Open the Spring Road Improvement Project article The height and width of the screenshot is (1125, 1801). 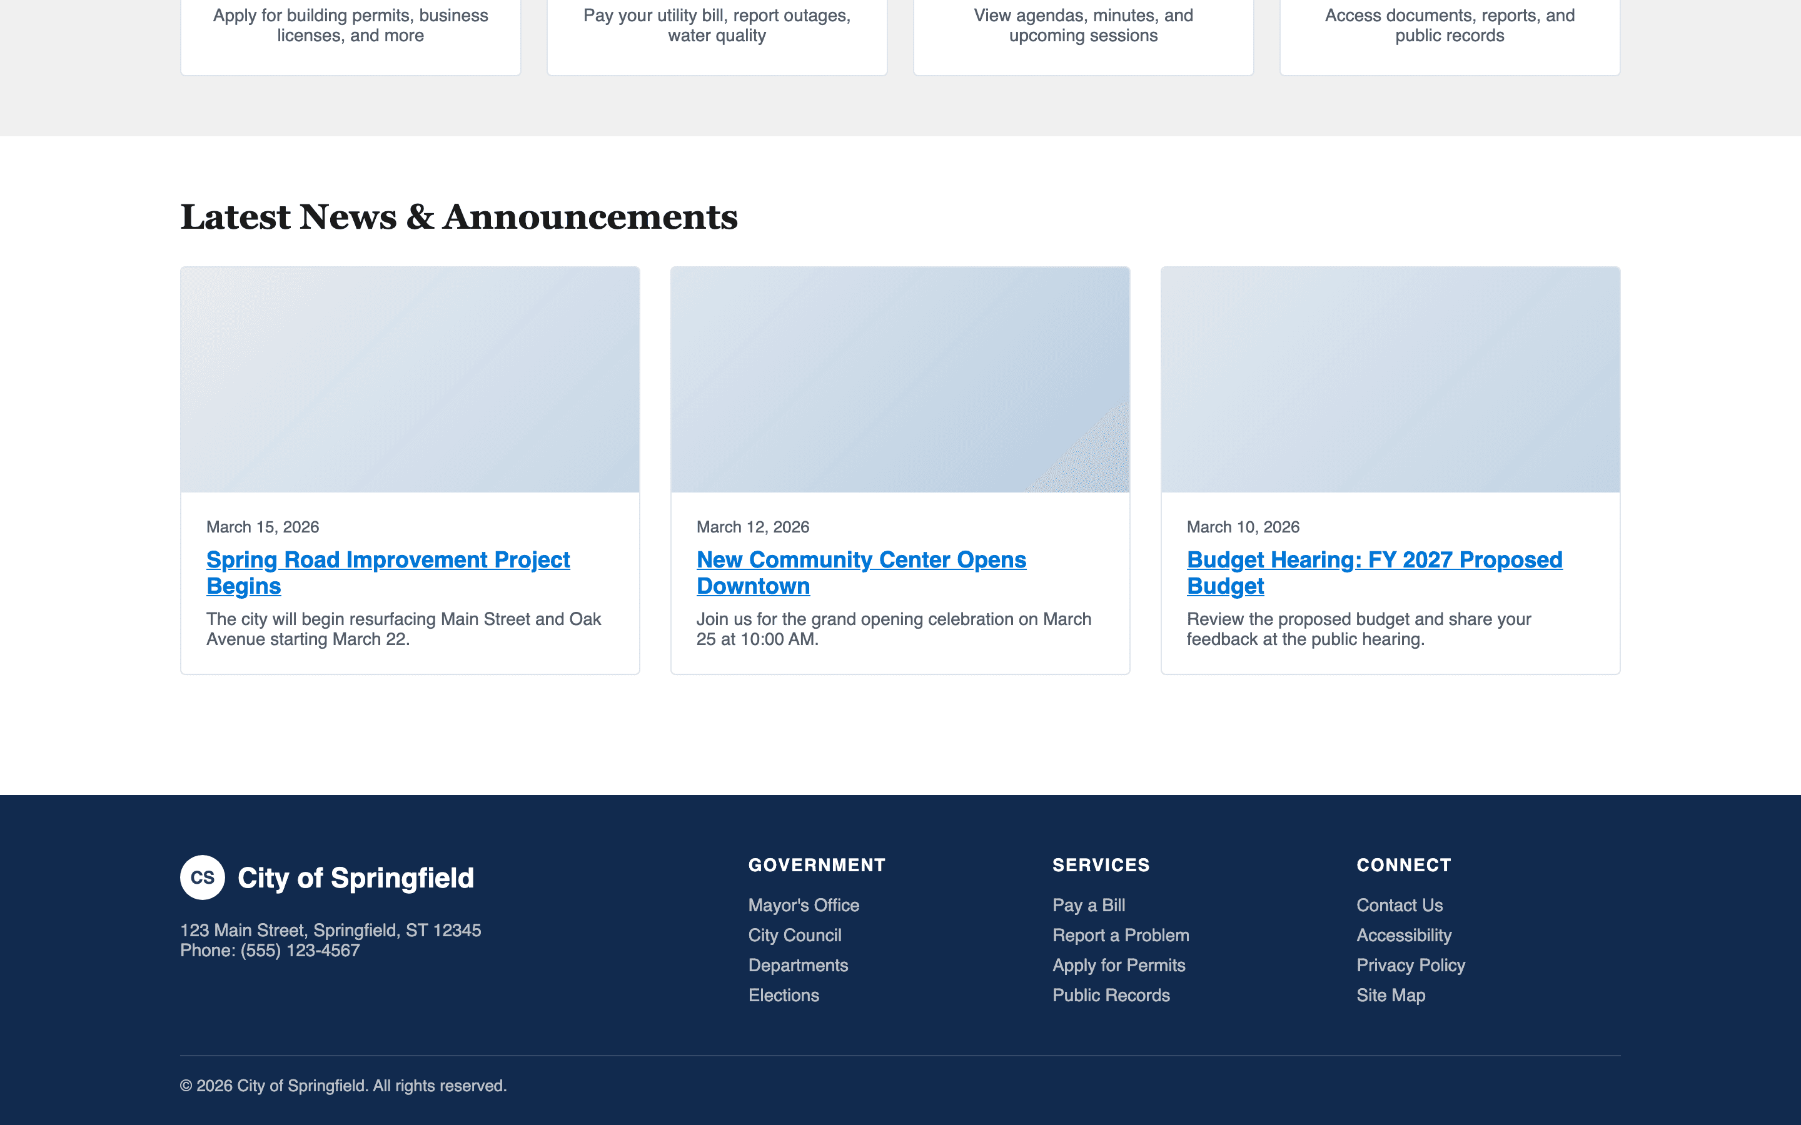tap(388, 572)
